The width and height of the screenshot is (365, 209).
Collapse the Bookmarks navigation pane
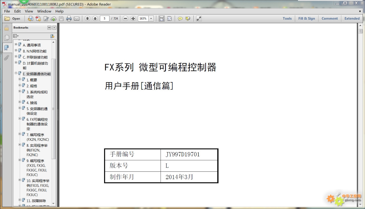49,28
